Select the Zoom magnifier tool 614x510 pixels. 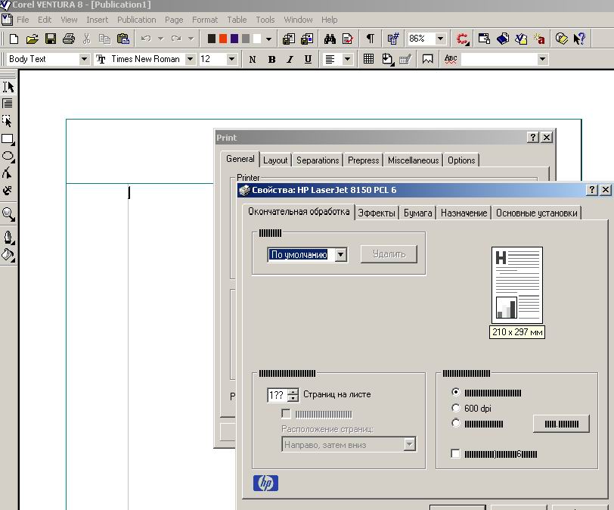pyautogui.click(x=8, y=215)
